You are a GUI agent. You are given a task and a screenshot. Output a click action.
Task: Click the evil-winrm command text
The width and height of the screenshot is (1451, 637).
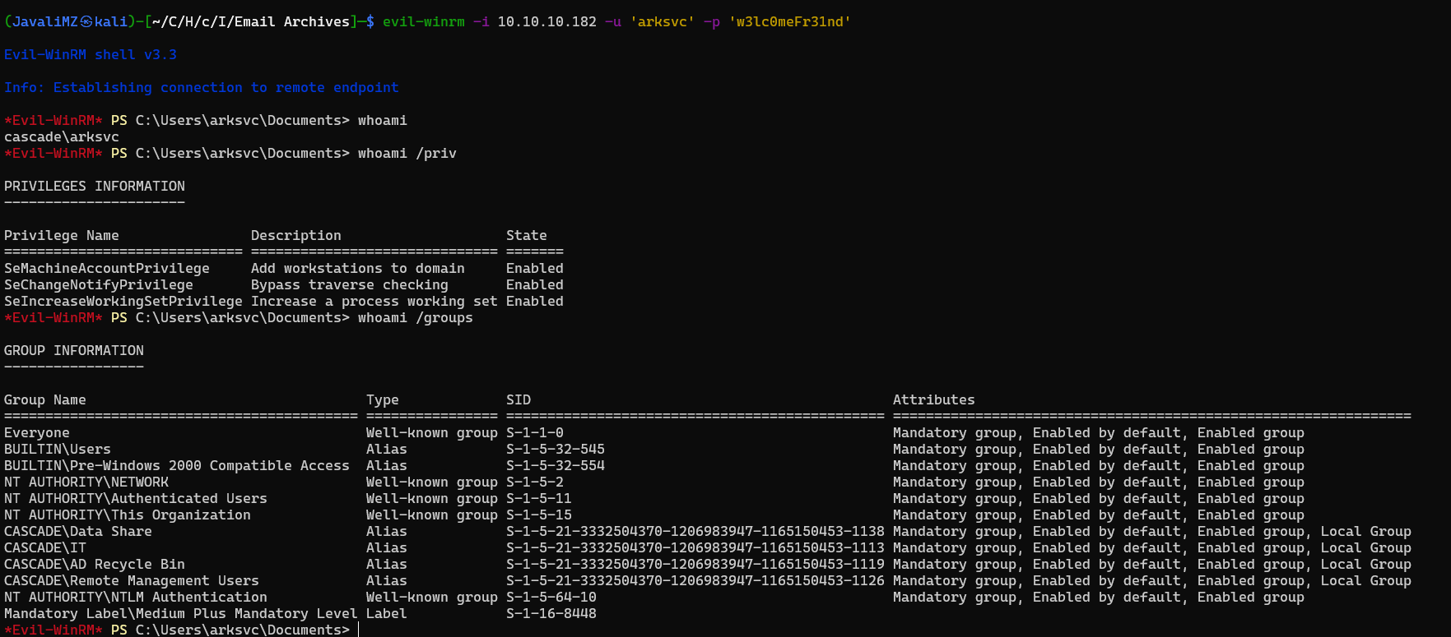[424, 21]
